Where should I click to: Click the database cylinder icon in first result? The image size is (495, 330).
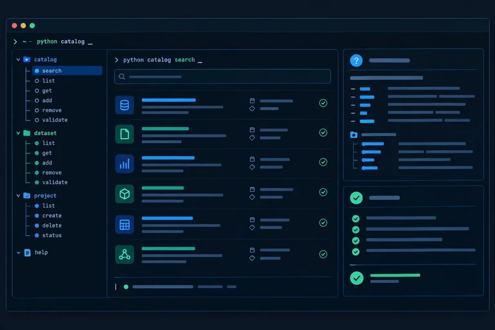[124, 105]
